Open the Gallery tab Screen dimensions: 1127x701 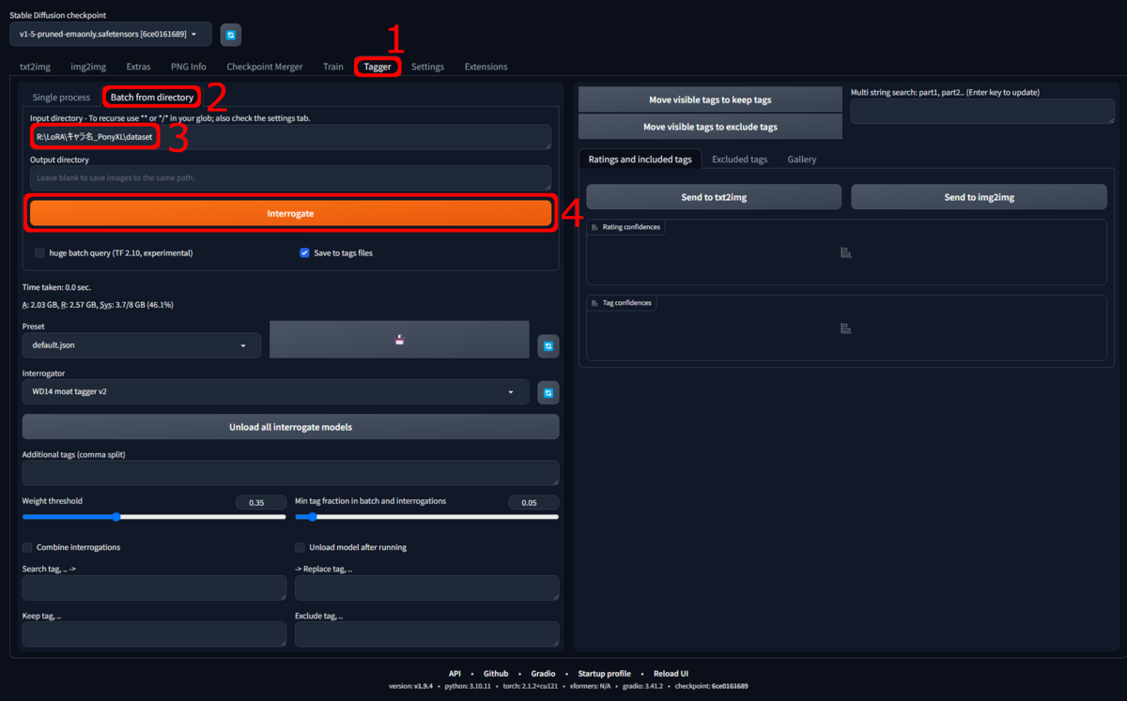click(x=802, y=160)
